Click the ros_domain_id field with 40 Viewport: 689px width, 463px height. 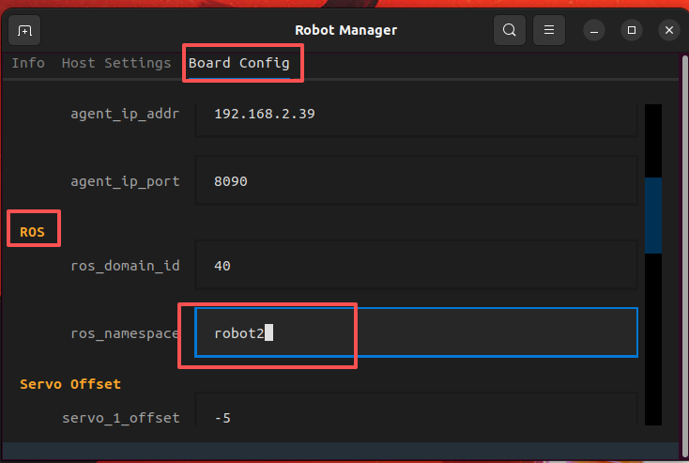pyautogui.click(x=416, y=266)
